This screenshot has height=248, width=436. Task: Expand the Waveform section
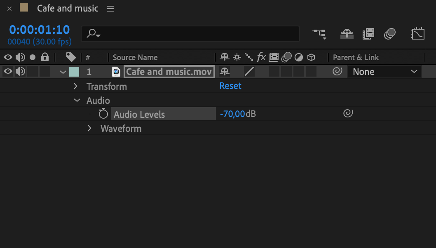tap(89, 128)
